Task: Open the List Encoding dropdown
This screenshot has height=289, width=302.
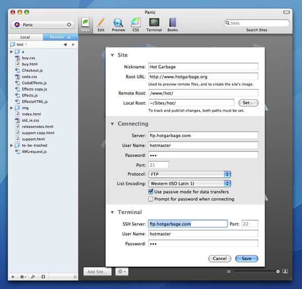Action: tap(190, 183)
